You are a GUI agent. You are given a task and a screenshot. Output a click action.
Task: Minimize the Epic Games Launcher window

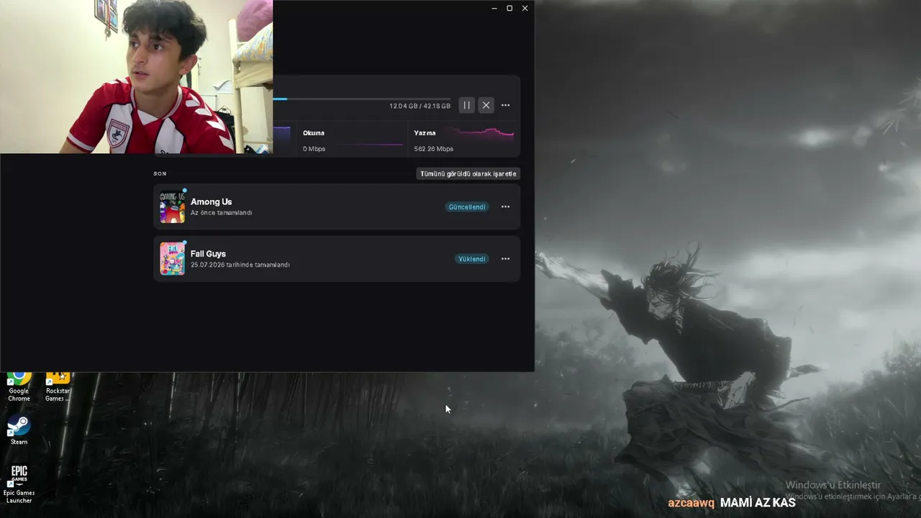[494, 8]
